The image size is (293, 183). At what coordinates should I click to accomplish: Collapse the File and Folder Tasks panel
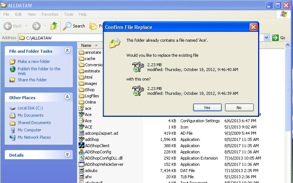[x=67, y=50]
